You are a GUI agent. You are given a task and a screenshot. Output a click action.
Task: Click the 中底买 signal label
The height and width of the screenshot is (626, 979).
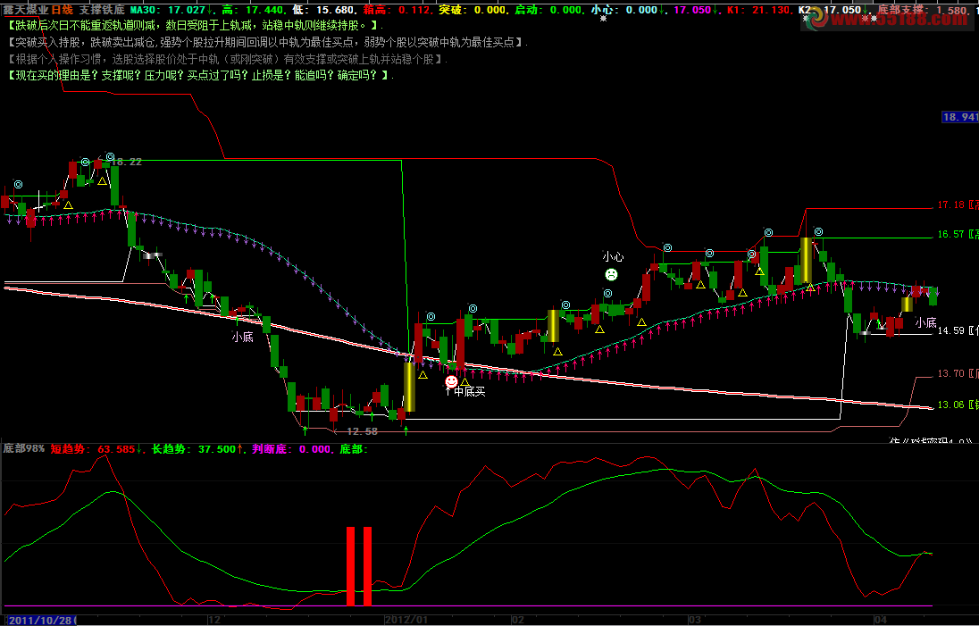pos(470,391)
